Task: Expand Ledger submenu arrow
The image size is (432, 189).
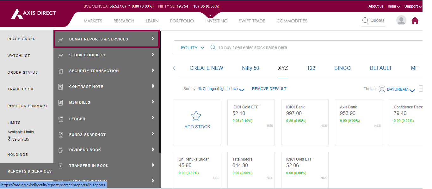Action: 153,118
